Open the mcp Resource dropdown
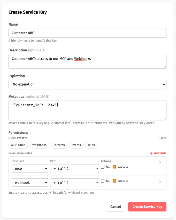Image resolution: width=176 pixels, height=220 pixels. [30, 169]
